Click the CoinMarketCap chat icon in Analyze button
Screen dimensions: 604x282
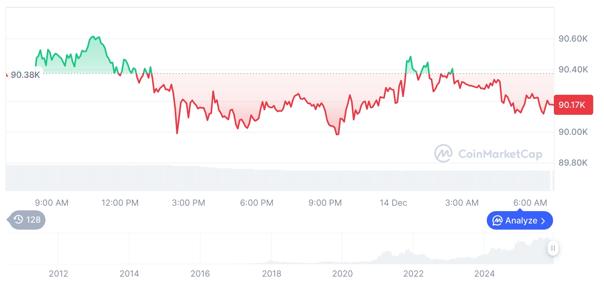pyautogui.click(x=498, y=221)
